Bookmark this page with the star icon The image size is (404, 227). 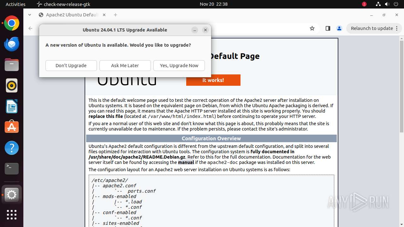pos(312,28)
